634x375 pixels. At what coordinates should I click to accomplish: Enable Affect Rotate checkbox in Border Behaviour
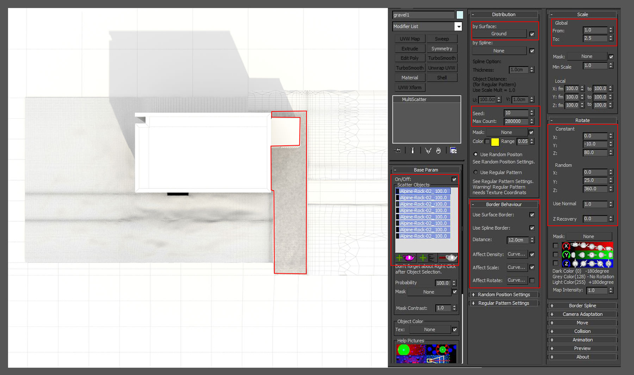point(532,280)
